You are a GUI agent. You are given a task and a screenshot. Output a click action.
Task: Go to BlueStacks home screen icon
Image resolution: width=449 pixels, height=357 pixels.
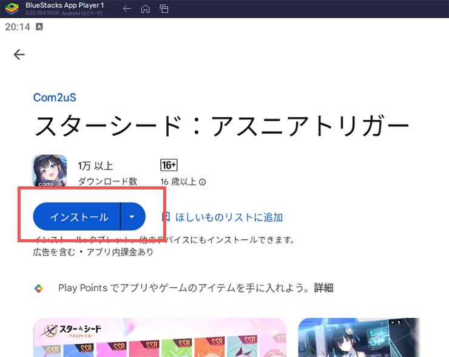[x=146, y=9]
